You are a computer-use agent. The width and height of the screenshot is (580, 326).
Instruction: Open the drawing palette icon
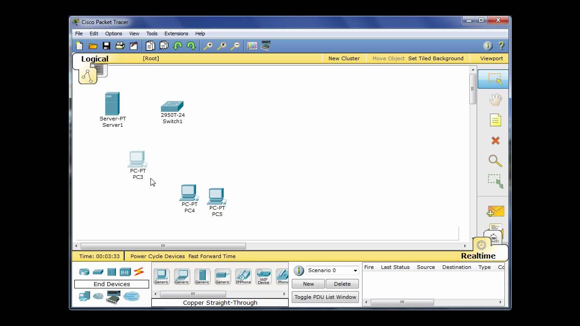click(252, 46)
